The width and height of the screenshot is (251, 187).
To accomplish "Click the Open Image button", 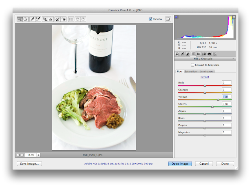I will point(180,163).
